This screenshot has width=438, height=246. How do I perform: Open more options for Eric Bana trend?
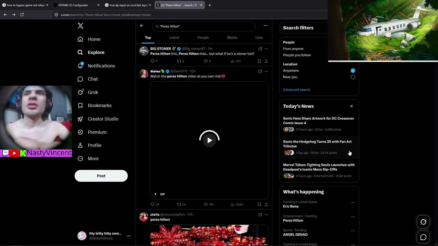pyautogui.click(x=353, y=203)
